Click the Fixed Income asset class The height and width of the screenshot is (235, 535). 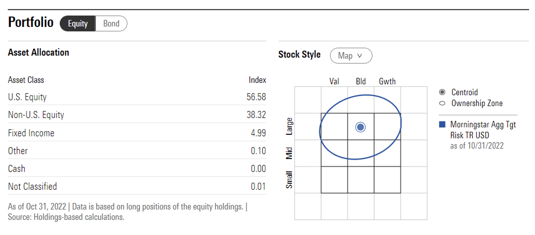31,133
